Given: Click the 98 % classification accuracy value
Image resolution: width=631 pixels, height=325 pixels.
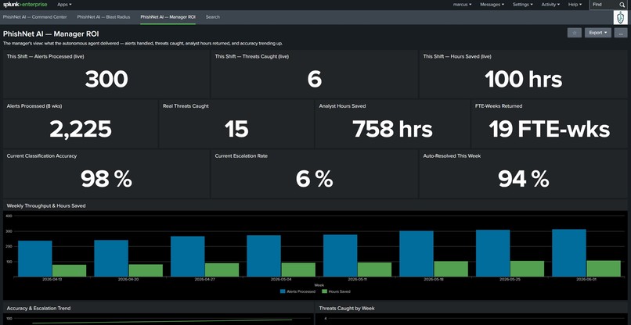Looking at the screenshot, I should 106,179.
